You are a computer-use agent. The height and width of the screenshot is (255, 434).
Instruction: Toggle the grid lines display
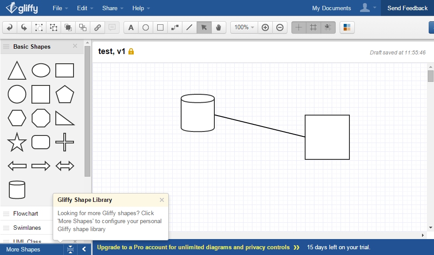coord(313,27)
